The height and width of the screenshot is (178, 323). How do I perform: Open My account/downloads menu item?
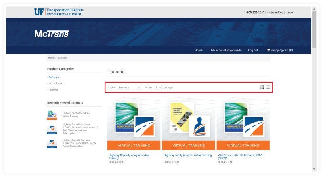(226, 50)
